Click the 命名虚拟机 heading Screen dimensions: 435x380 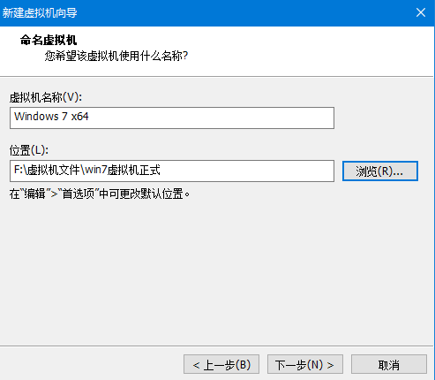click(x=49, y=40)
